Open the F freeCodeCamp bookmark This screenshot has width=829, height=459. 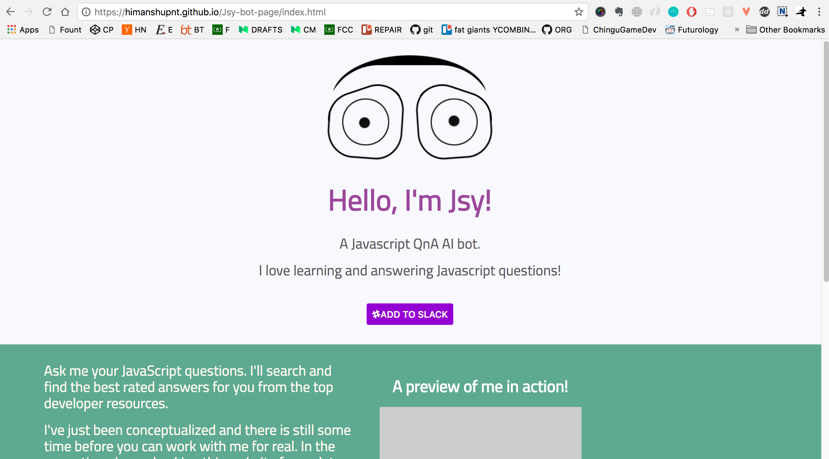coord(221,30)
